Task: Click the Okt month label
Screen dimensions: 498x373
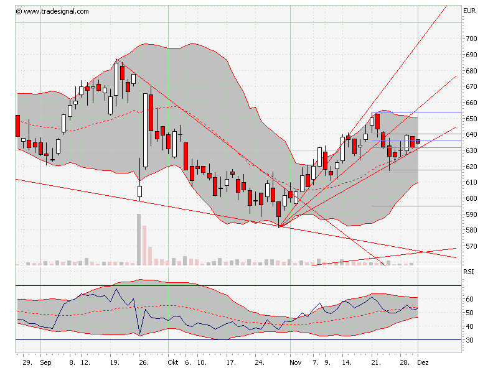Action: tap(173, 362)
